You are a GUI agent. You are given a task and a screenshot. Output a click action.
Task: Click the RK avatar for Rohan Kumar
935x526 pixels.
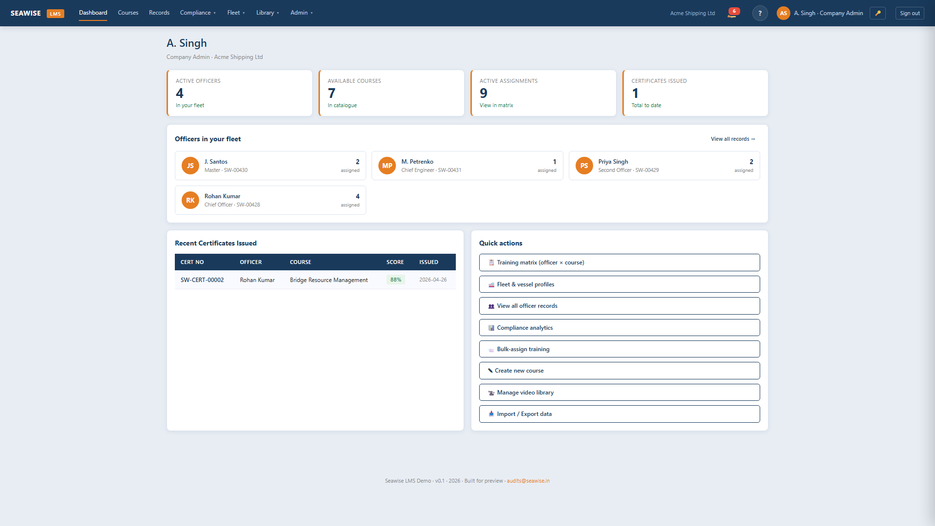[x=190, y=200]
